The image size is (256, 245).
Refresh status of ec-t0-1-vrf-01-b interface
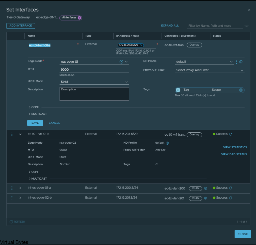[x=231, y=134]
